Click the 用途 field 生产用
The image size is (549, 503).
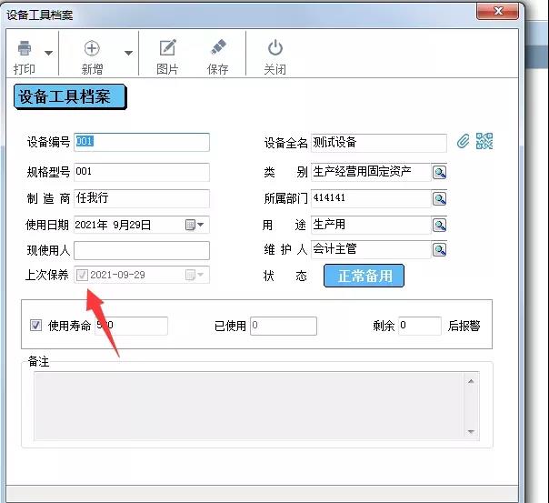[x=371, y=225]
